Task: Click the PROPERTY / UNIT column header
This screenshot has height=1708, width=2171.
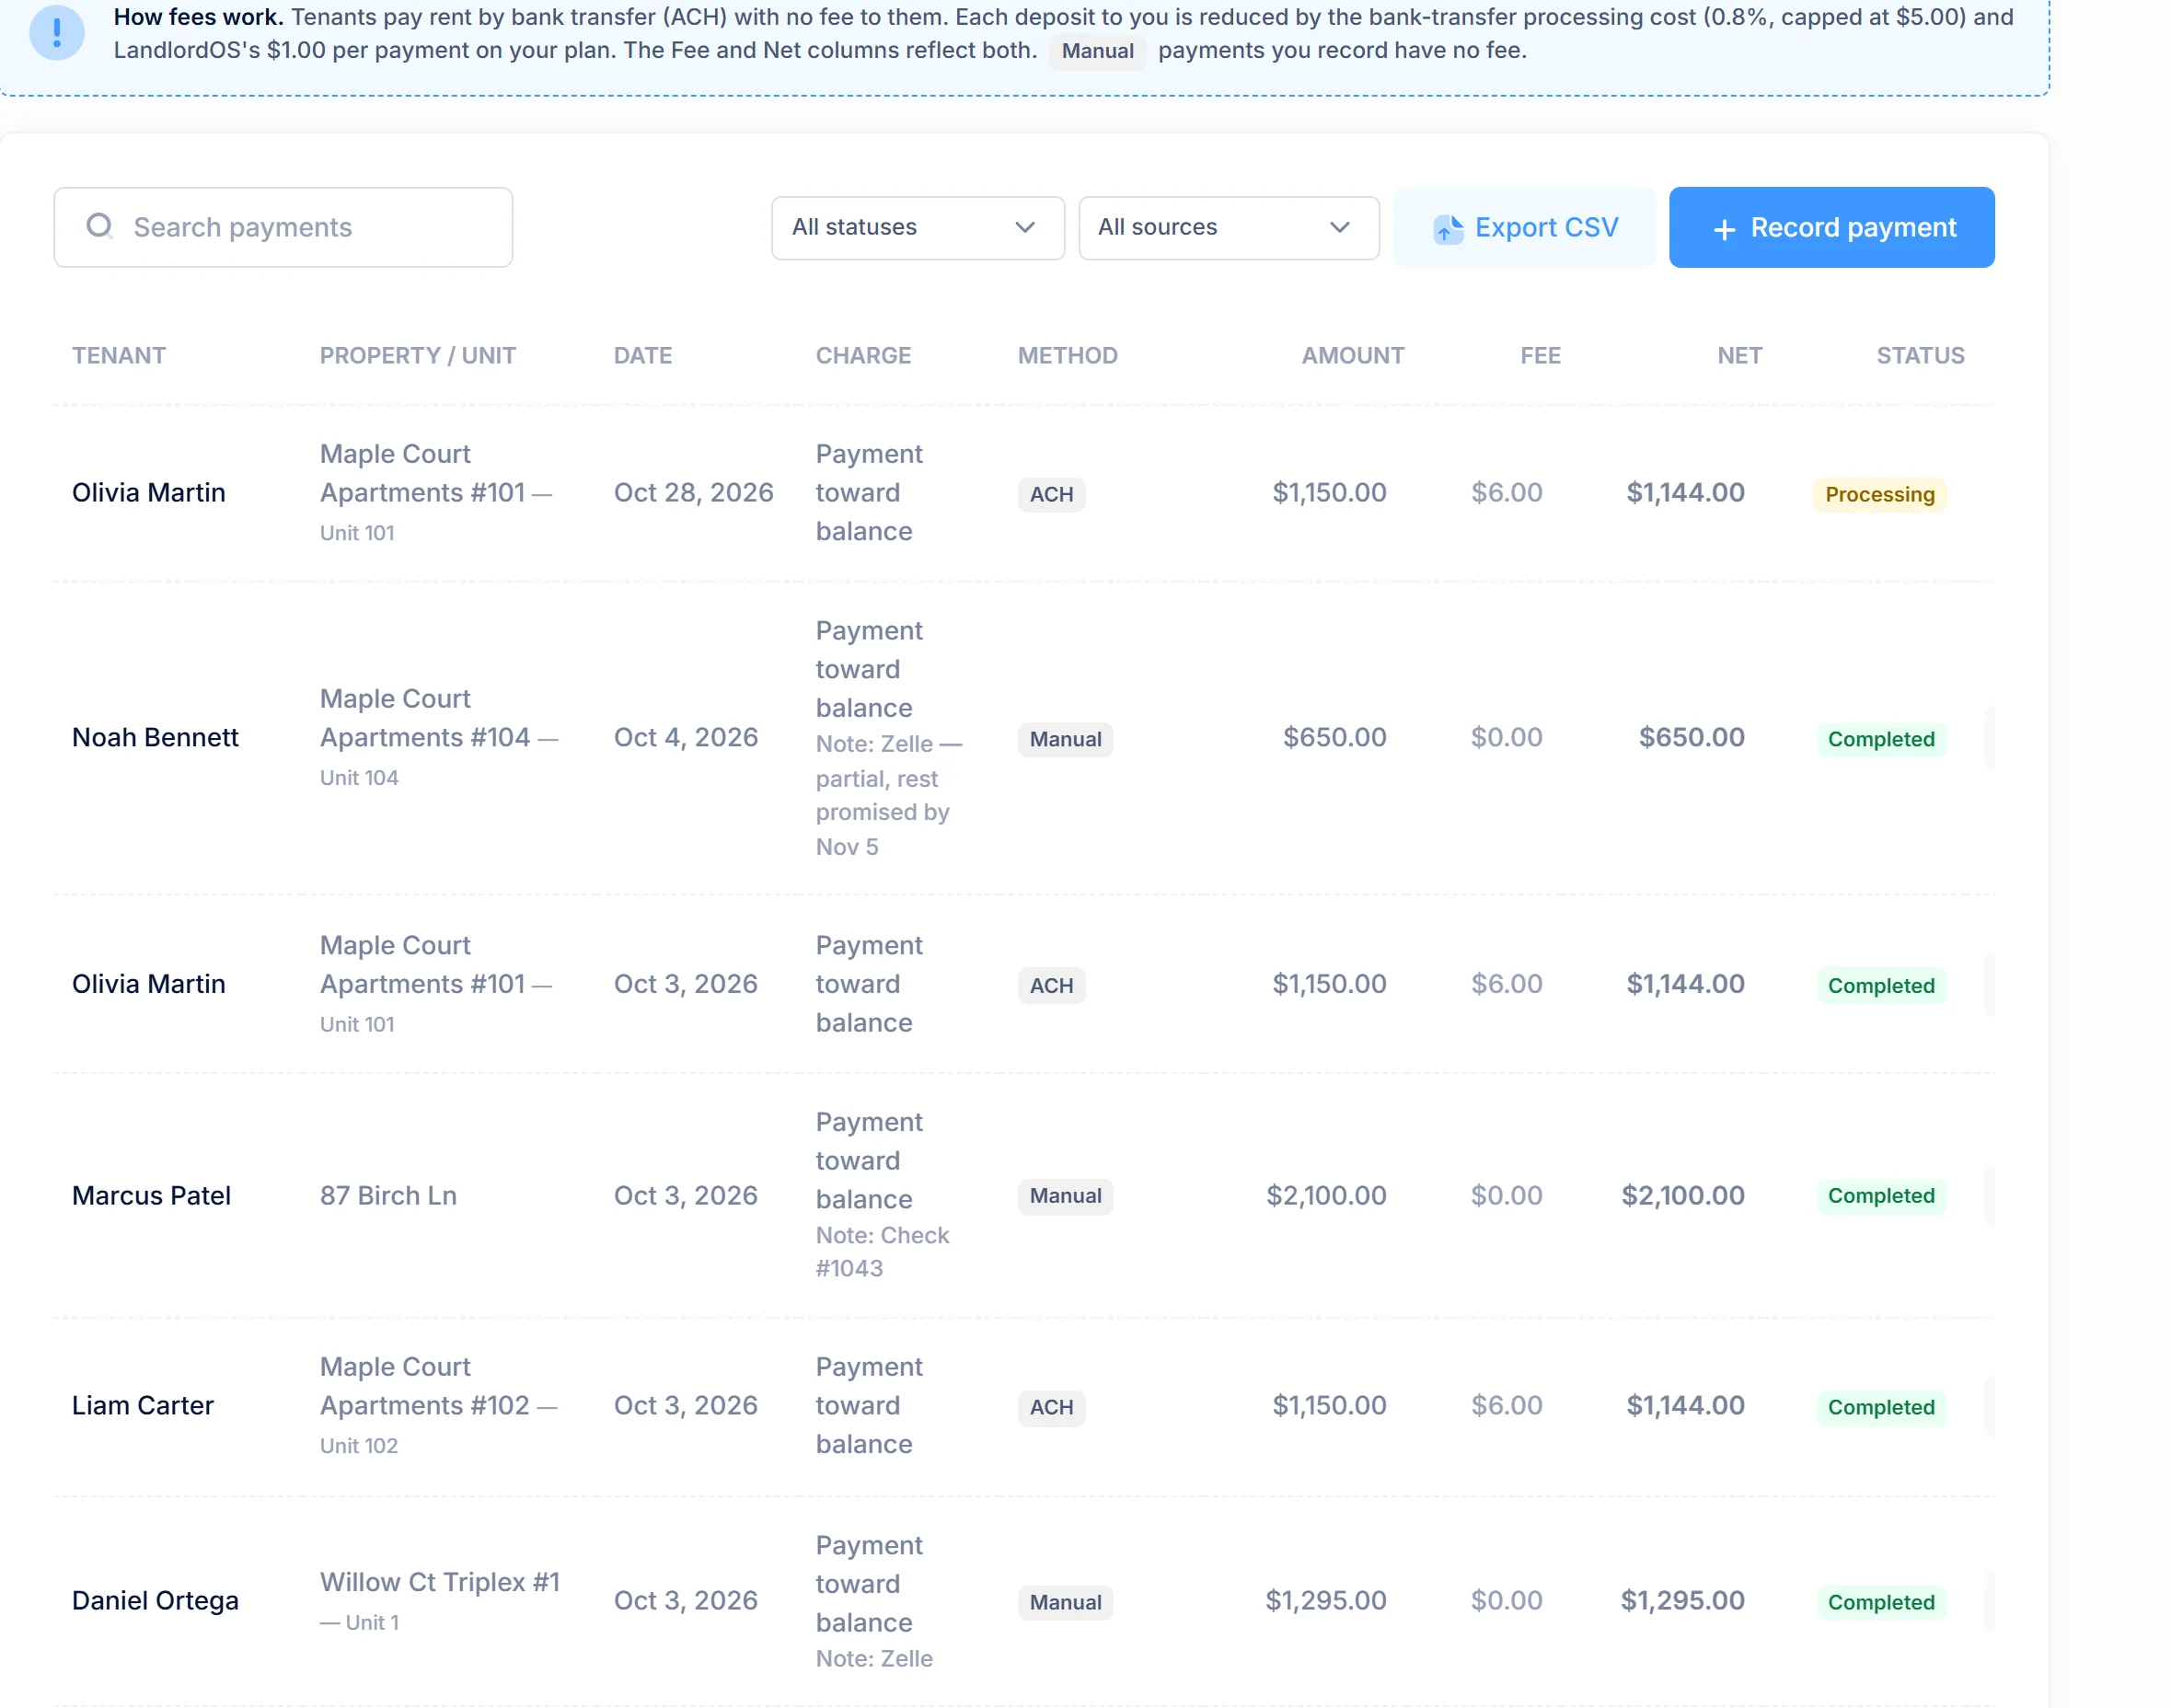Action: [x=418, y=356]
